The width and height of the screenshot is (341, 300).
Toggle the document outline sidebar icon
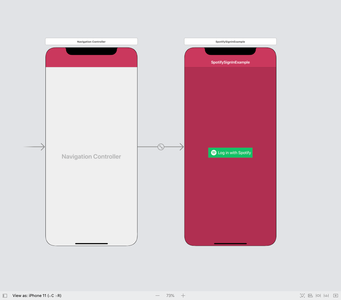(5, 296)
